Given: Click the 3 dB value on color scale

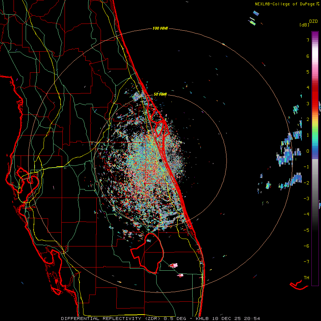Looking at the screenshot, I should coord(308,103).
